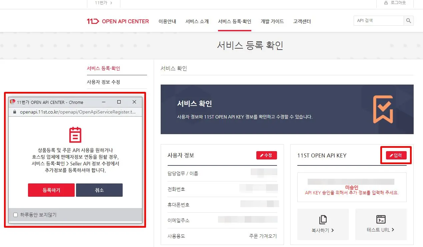Click the orange bookmark check icon in banner
The image size is (423, 247).
[383, 109]
